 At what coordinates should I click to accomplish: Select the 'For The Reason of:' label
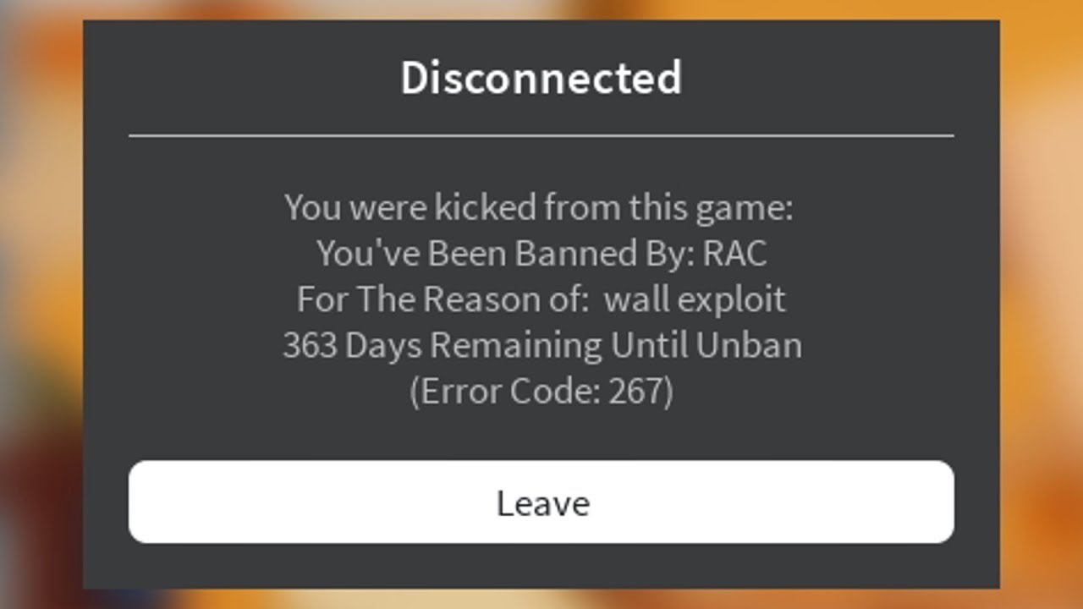pos(443,299)
